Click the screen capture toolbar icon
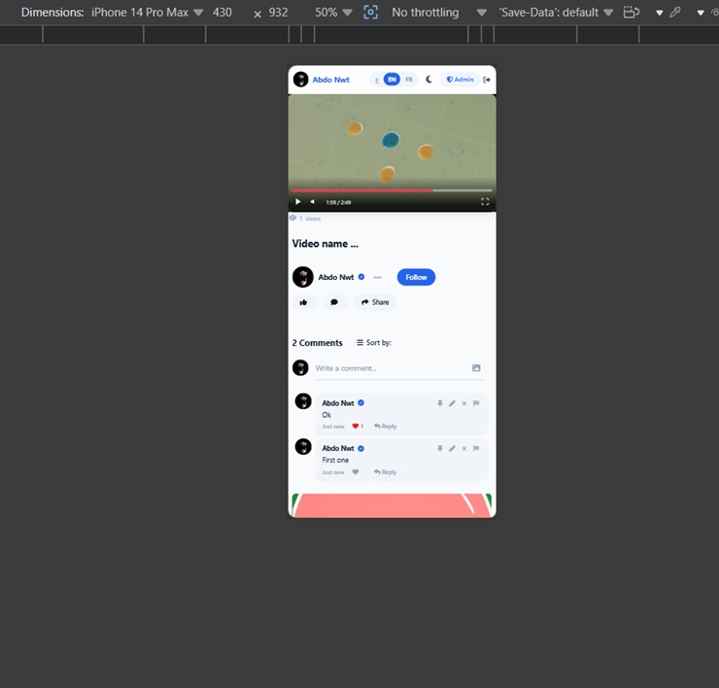Screen dimensions: 719x688 click(370, 13)
